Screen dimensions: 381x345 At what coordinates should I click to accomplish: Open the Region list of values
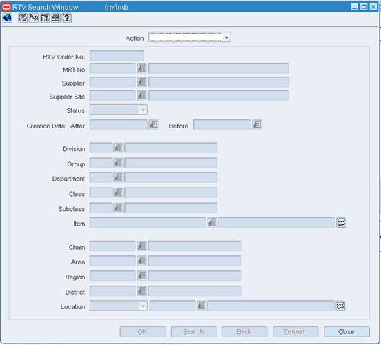tap(141, 276)
